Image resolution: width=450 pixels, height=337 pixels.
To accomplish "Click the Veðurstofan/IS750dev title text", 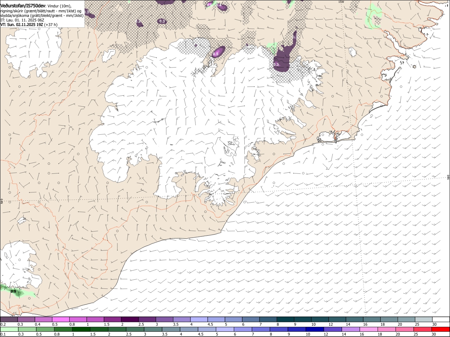I will [x=23, y=6].
